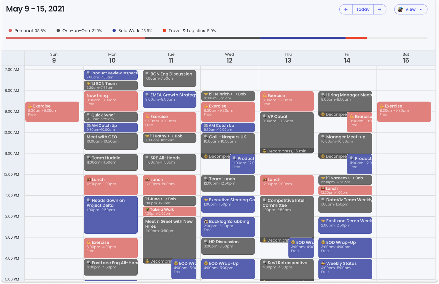Click the muscle icon on Sunday's Exercise event
439x284 pixels.
click(30, 106)
